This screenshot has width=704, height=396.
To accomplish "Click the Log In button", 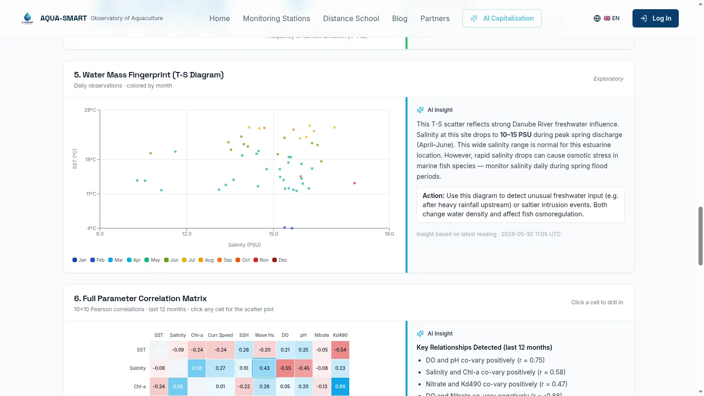I will click(655, 18).
